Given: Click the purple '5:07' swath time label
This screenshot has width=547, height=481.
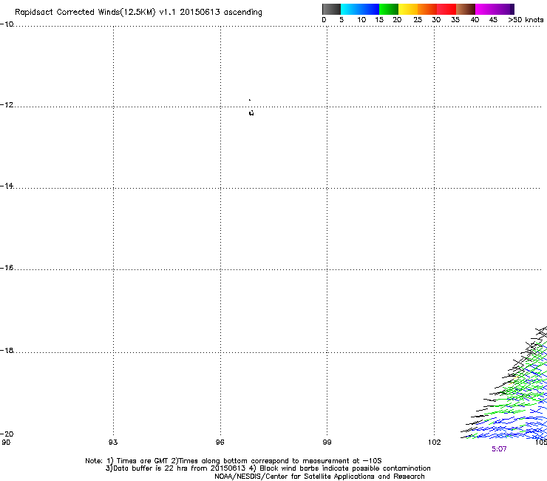Looking at the screenshot, I should (499, 449).
